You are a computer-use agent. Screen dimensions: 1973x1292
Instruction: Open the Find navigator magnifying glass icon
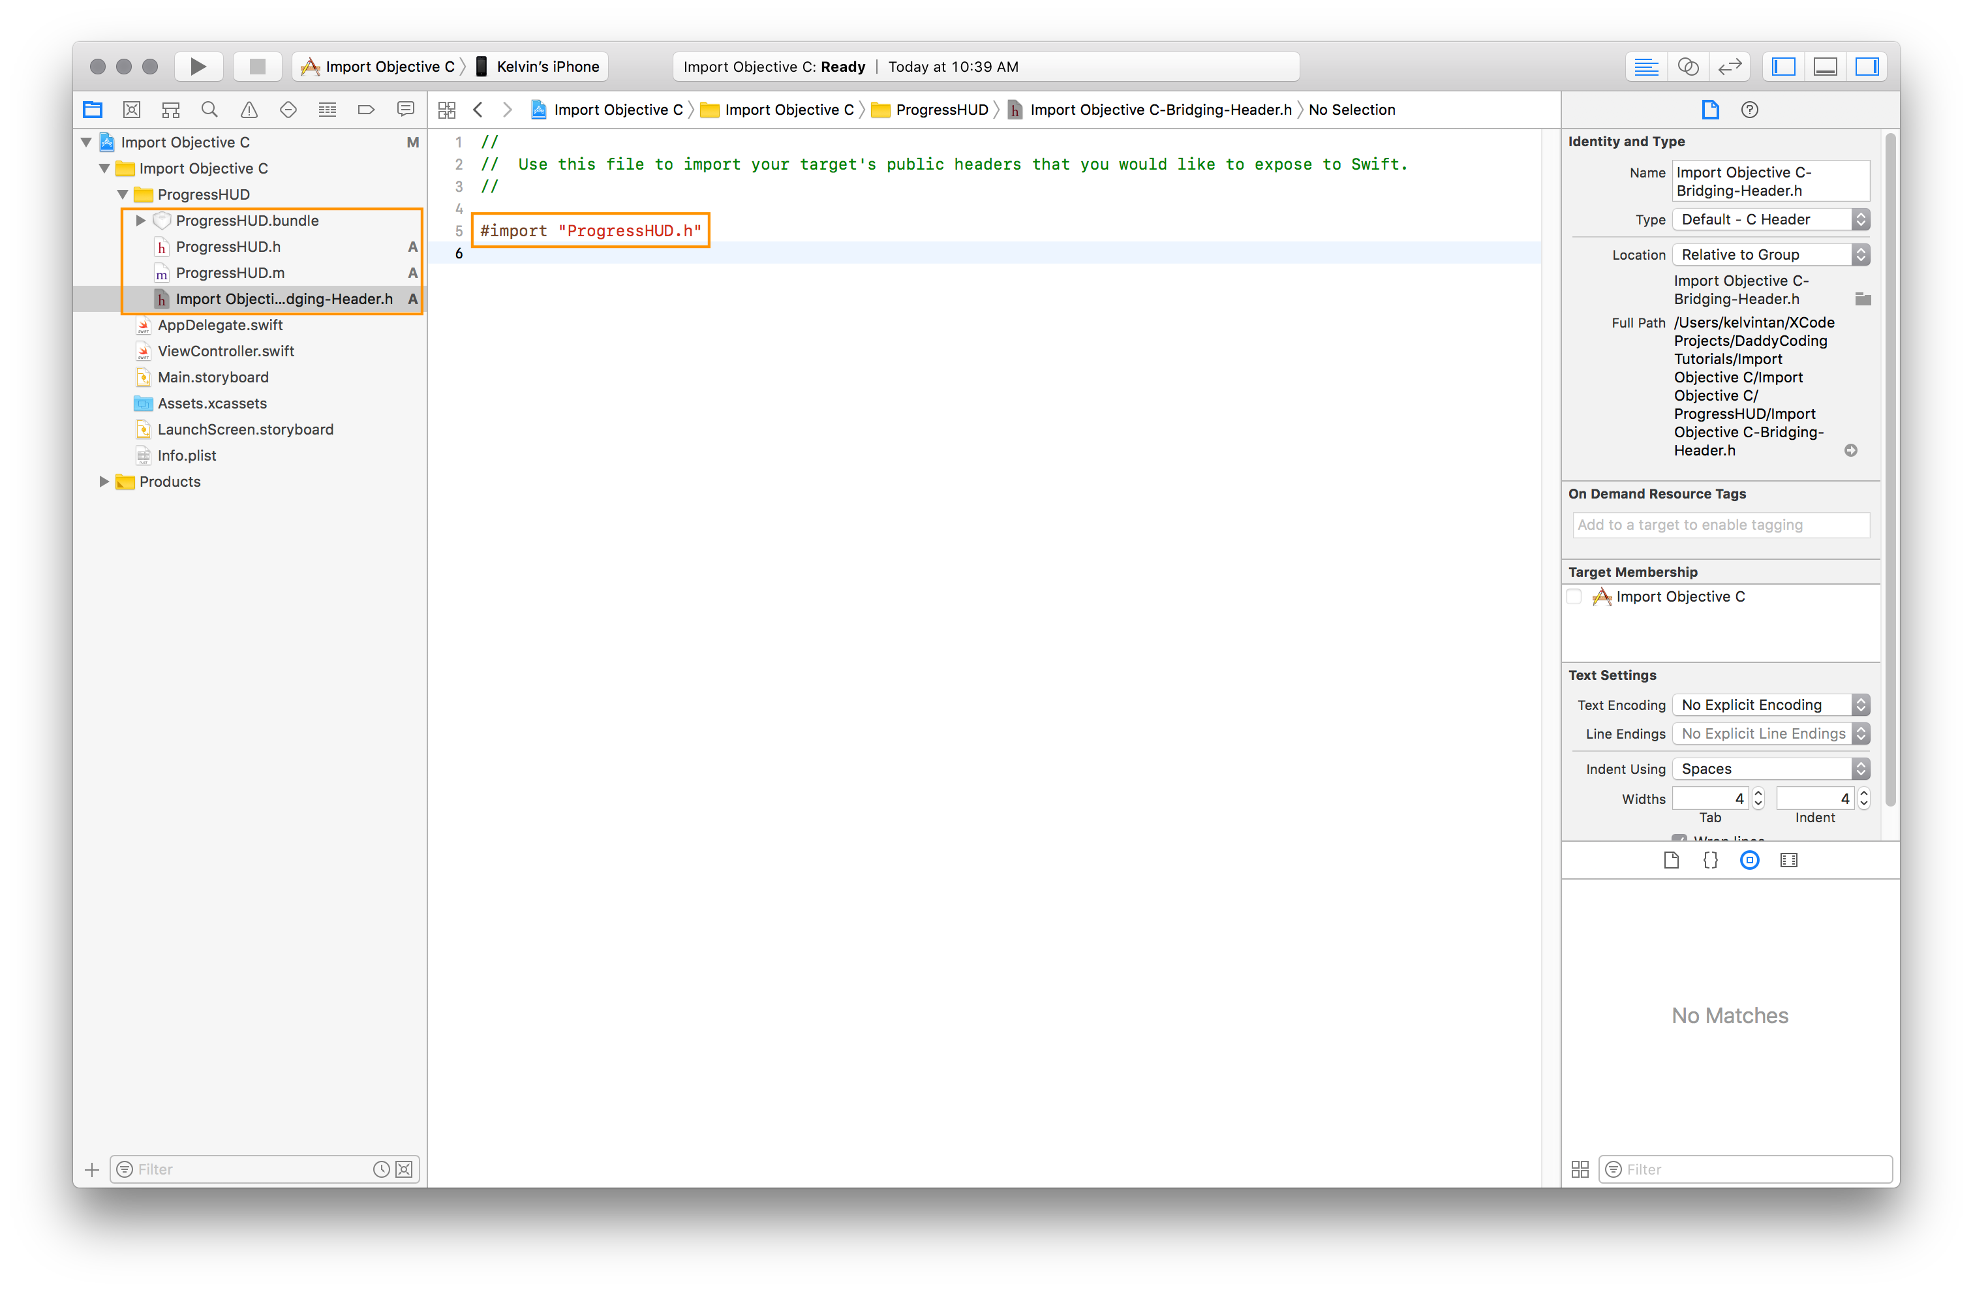pyautogui.click(x=209, y=108)
